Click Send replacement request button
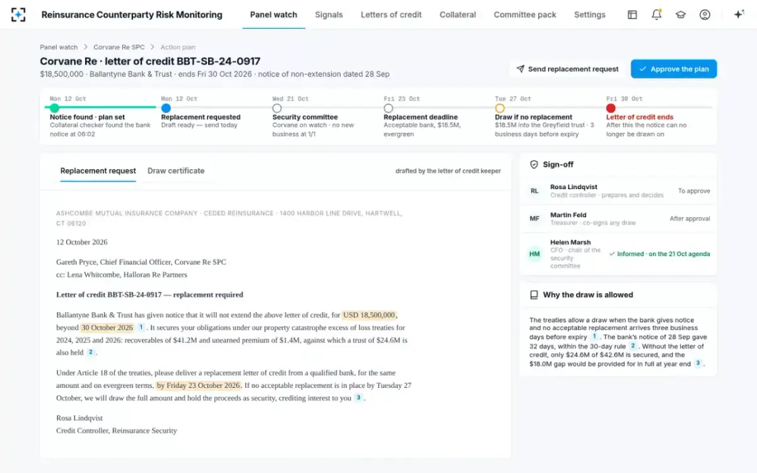The width and height of the screenshot is (757, 473). (x=567, y=69)
